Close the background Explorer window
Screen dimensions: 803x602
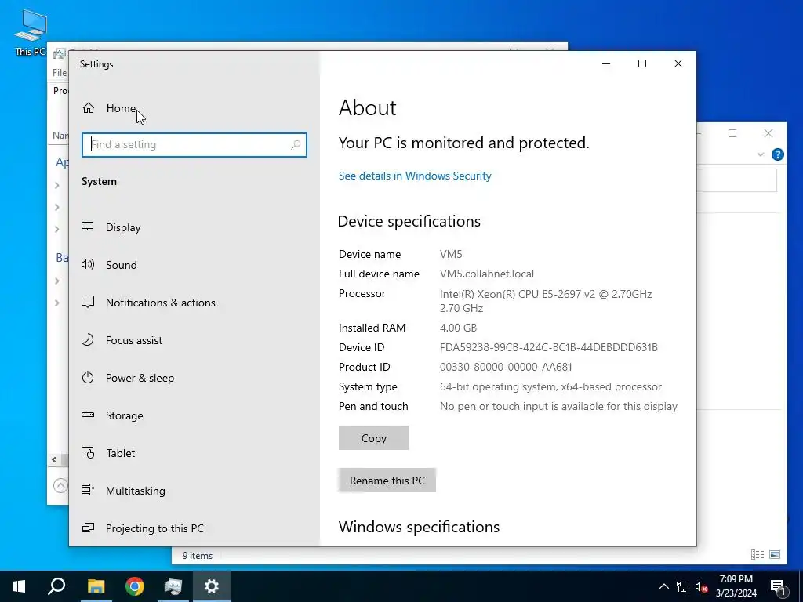pos(768,133)
